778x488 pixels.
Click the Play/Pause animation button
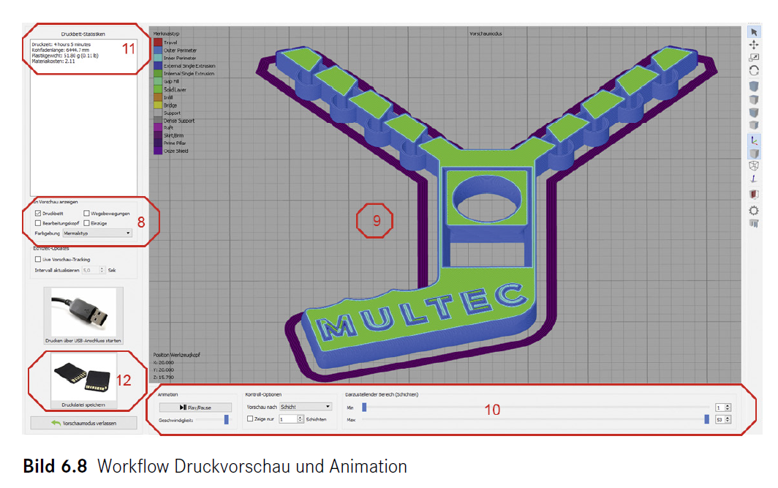tap(195, 407)
